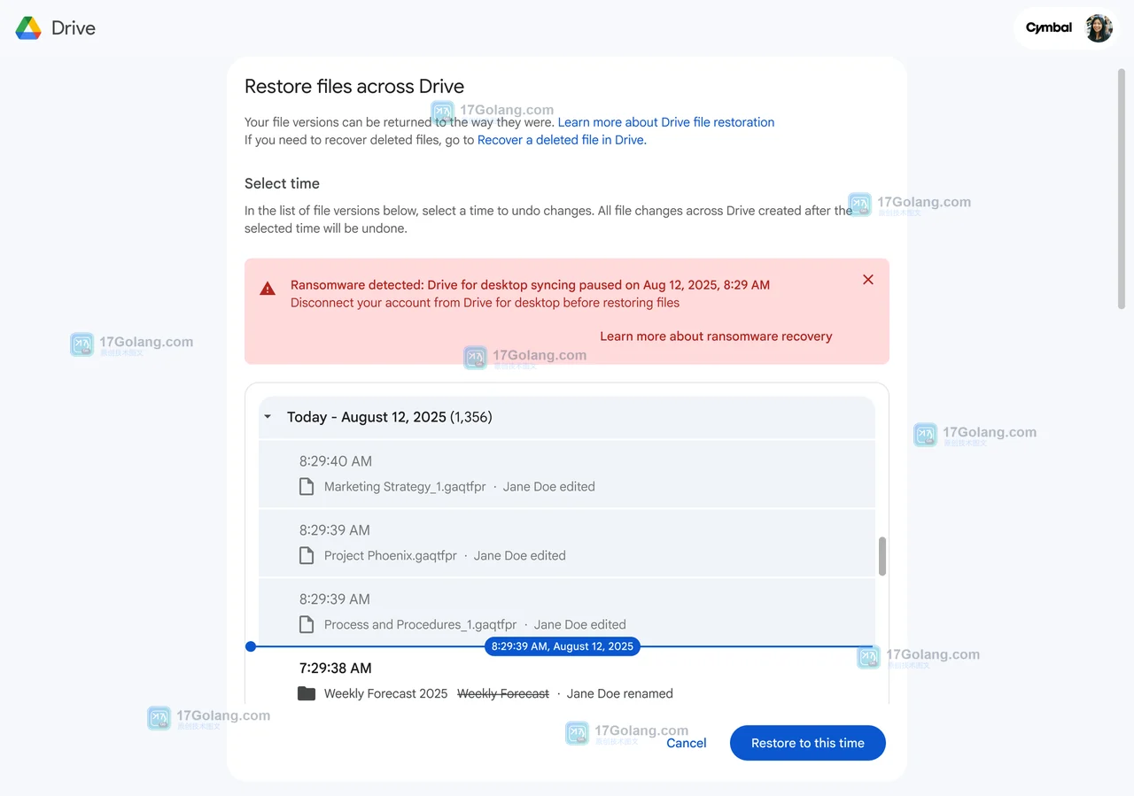Click the Cancel button
The image size is (1134, 796).
click(x=687, y=743)
